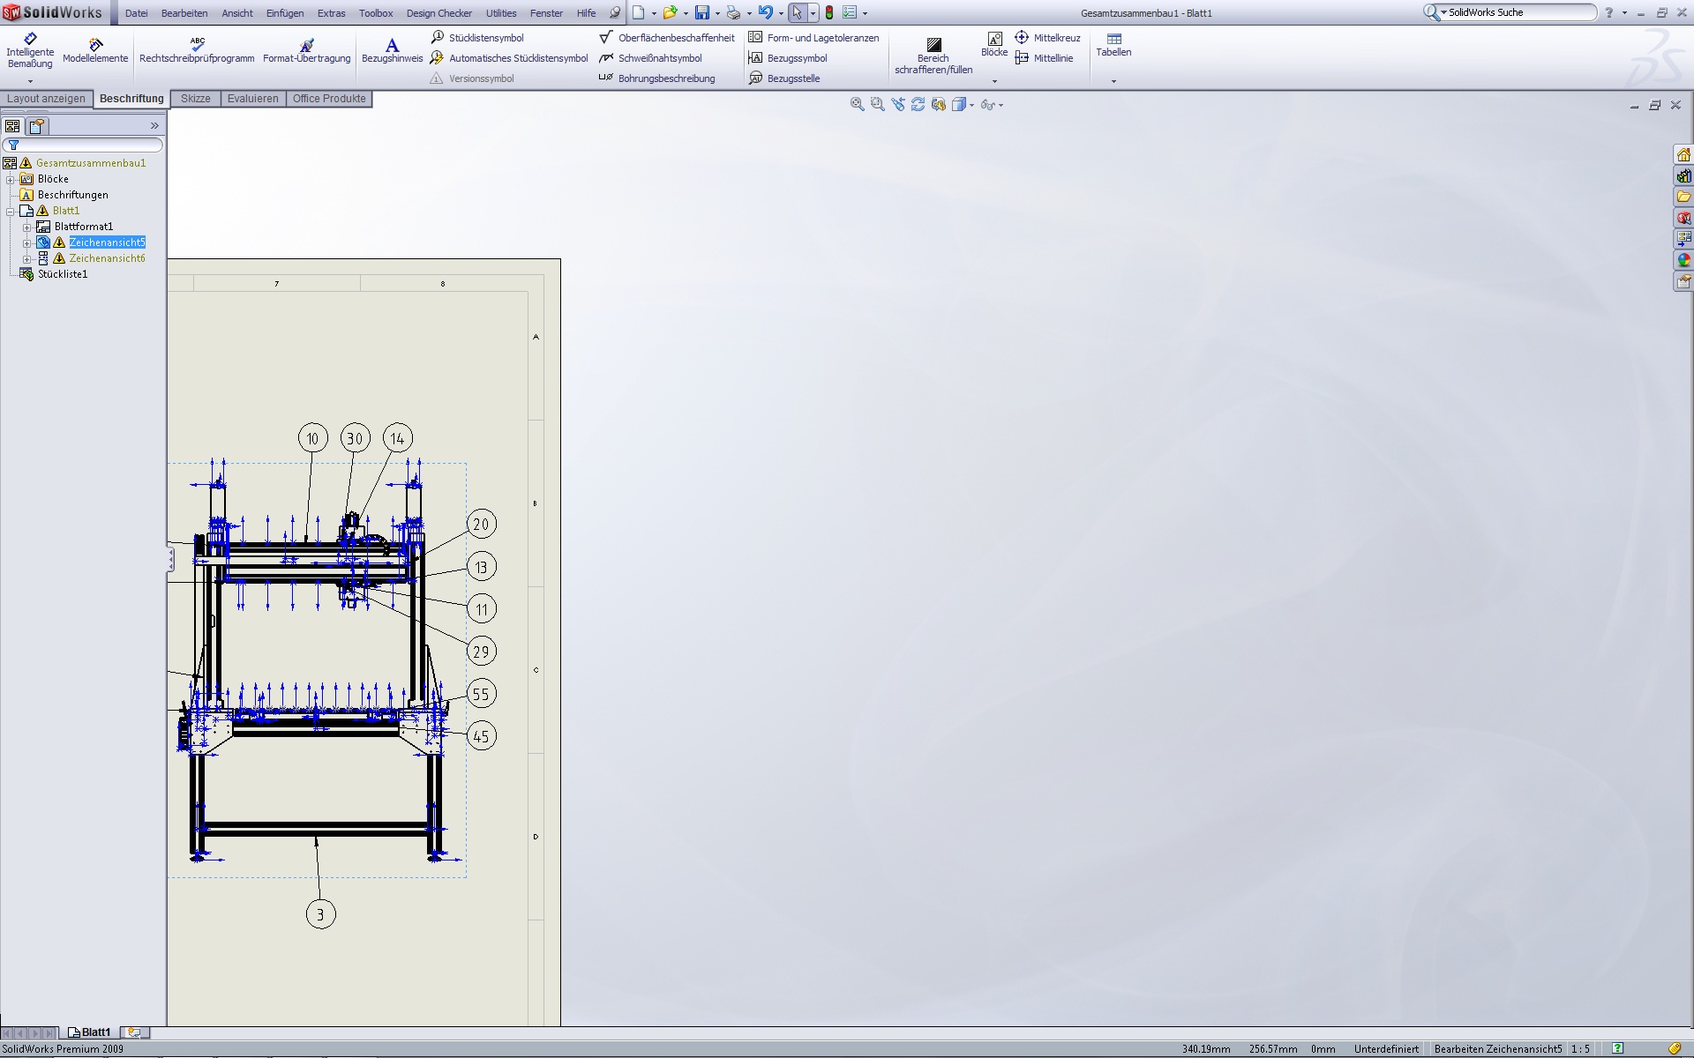Viewport: 1694px width, 1058px height.
Task: Switch to the Skizze tab
Action: click(x=195, y=99)
